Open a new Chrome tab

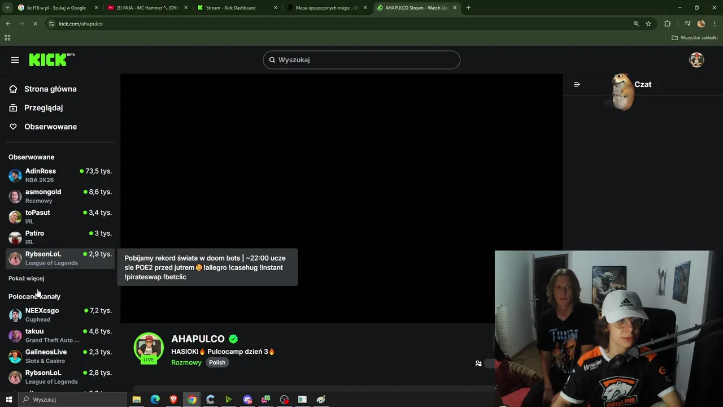tap(468, 8)
